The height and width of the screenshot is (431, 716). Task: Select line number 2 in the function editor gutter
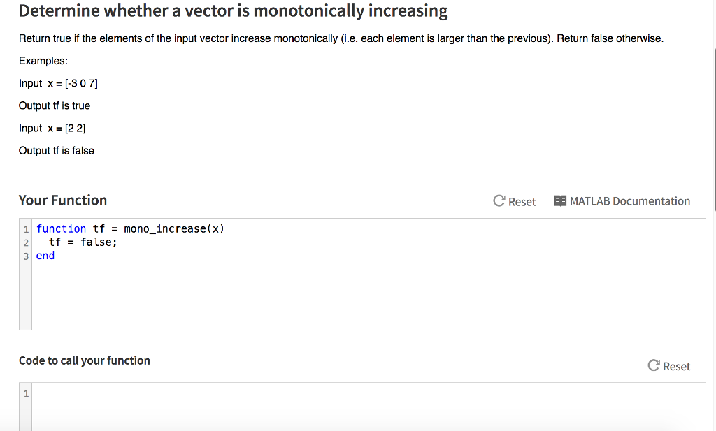click(26, 242)
